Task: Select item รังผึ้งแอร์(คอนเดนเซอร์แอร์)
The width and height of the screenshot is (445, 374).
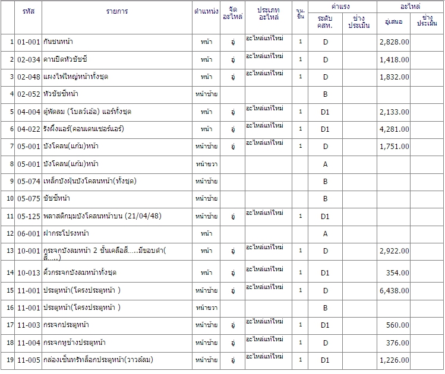Action: tap(84, 129)
